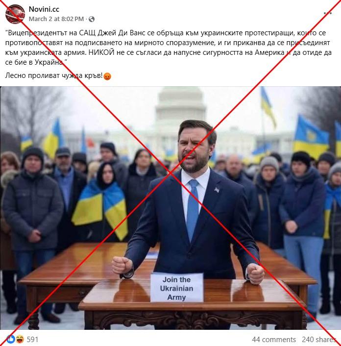Click the angry face emoji in post

click(x=107, y=76)
